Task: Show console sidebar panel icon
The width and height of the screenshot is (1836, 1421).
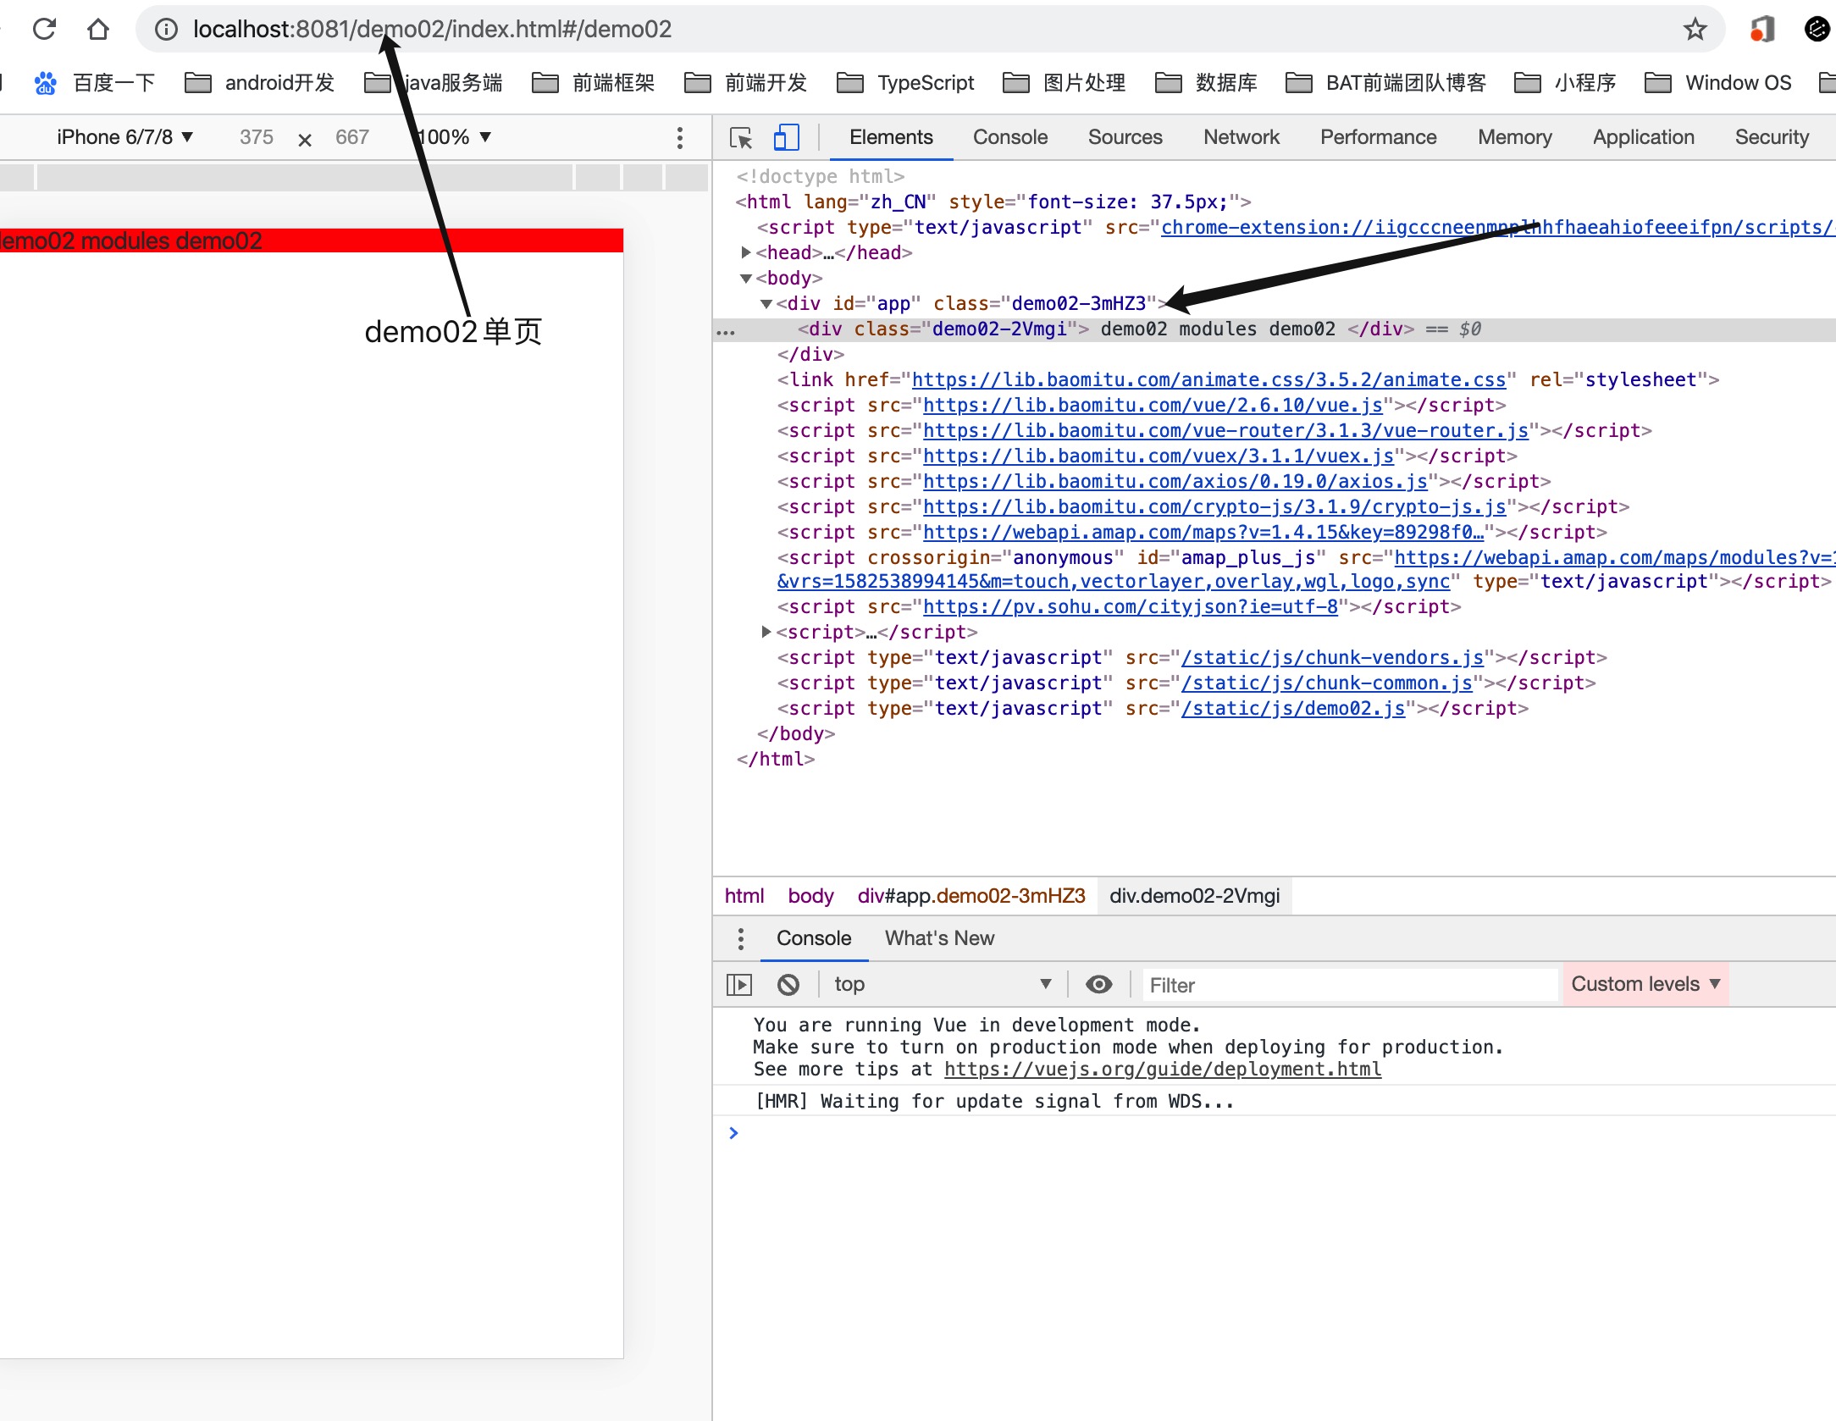Action: tap(739, 985)
